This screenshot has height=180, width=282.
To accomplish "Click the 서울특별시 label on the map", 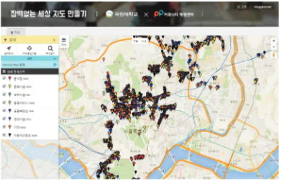I will [135, 131].
